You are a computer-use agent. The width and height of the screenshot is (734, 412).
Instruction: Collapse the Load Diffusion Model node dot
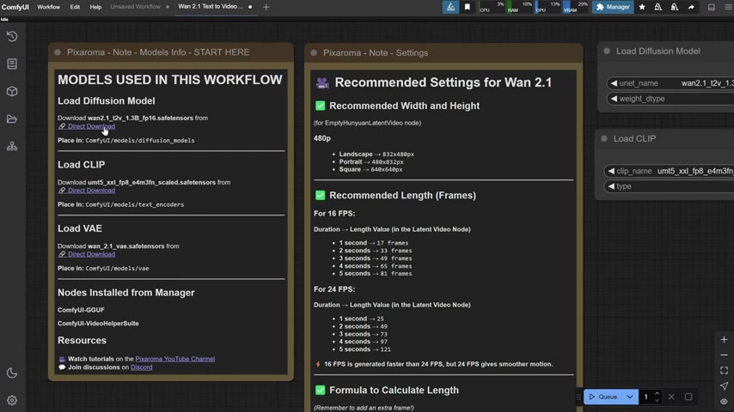click(x=607, y=51)
